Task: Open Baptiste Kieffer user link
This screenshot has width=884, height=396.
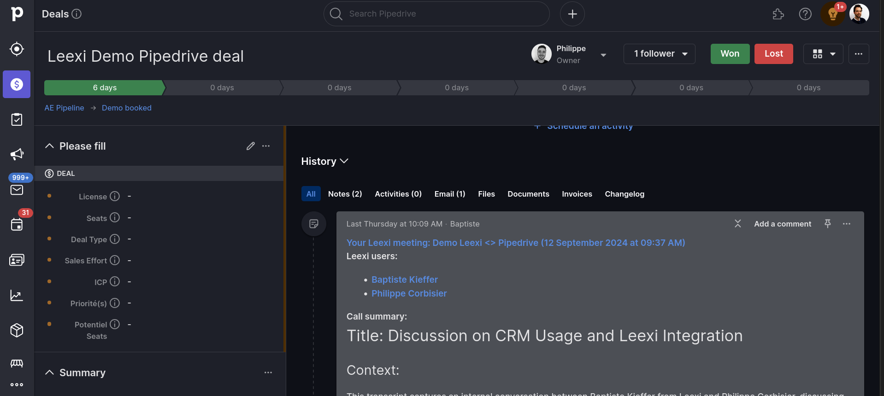Action: 405,280
